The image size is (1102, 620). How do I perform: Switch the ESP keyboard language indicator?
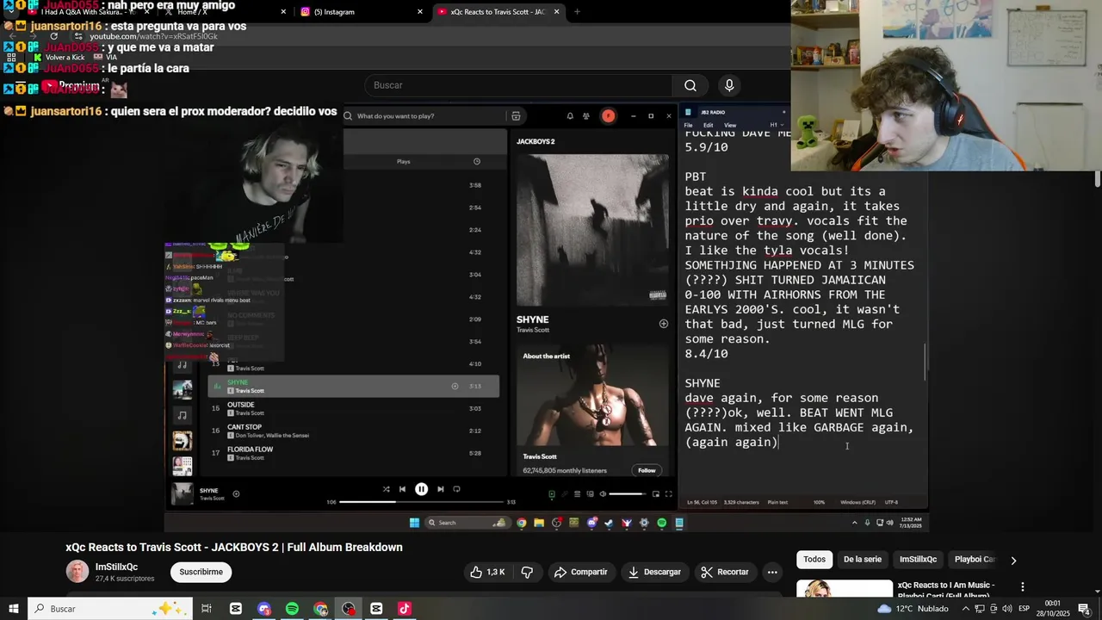1025,609
